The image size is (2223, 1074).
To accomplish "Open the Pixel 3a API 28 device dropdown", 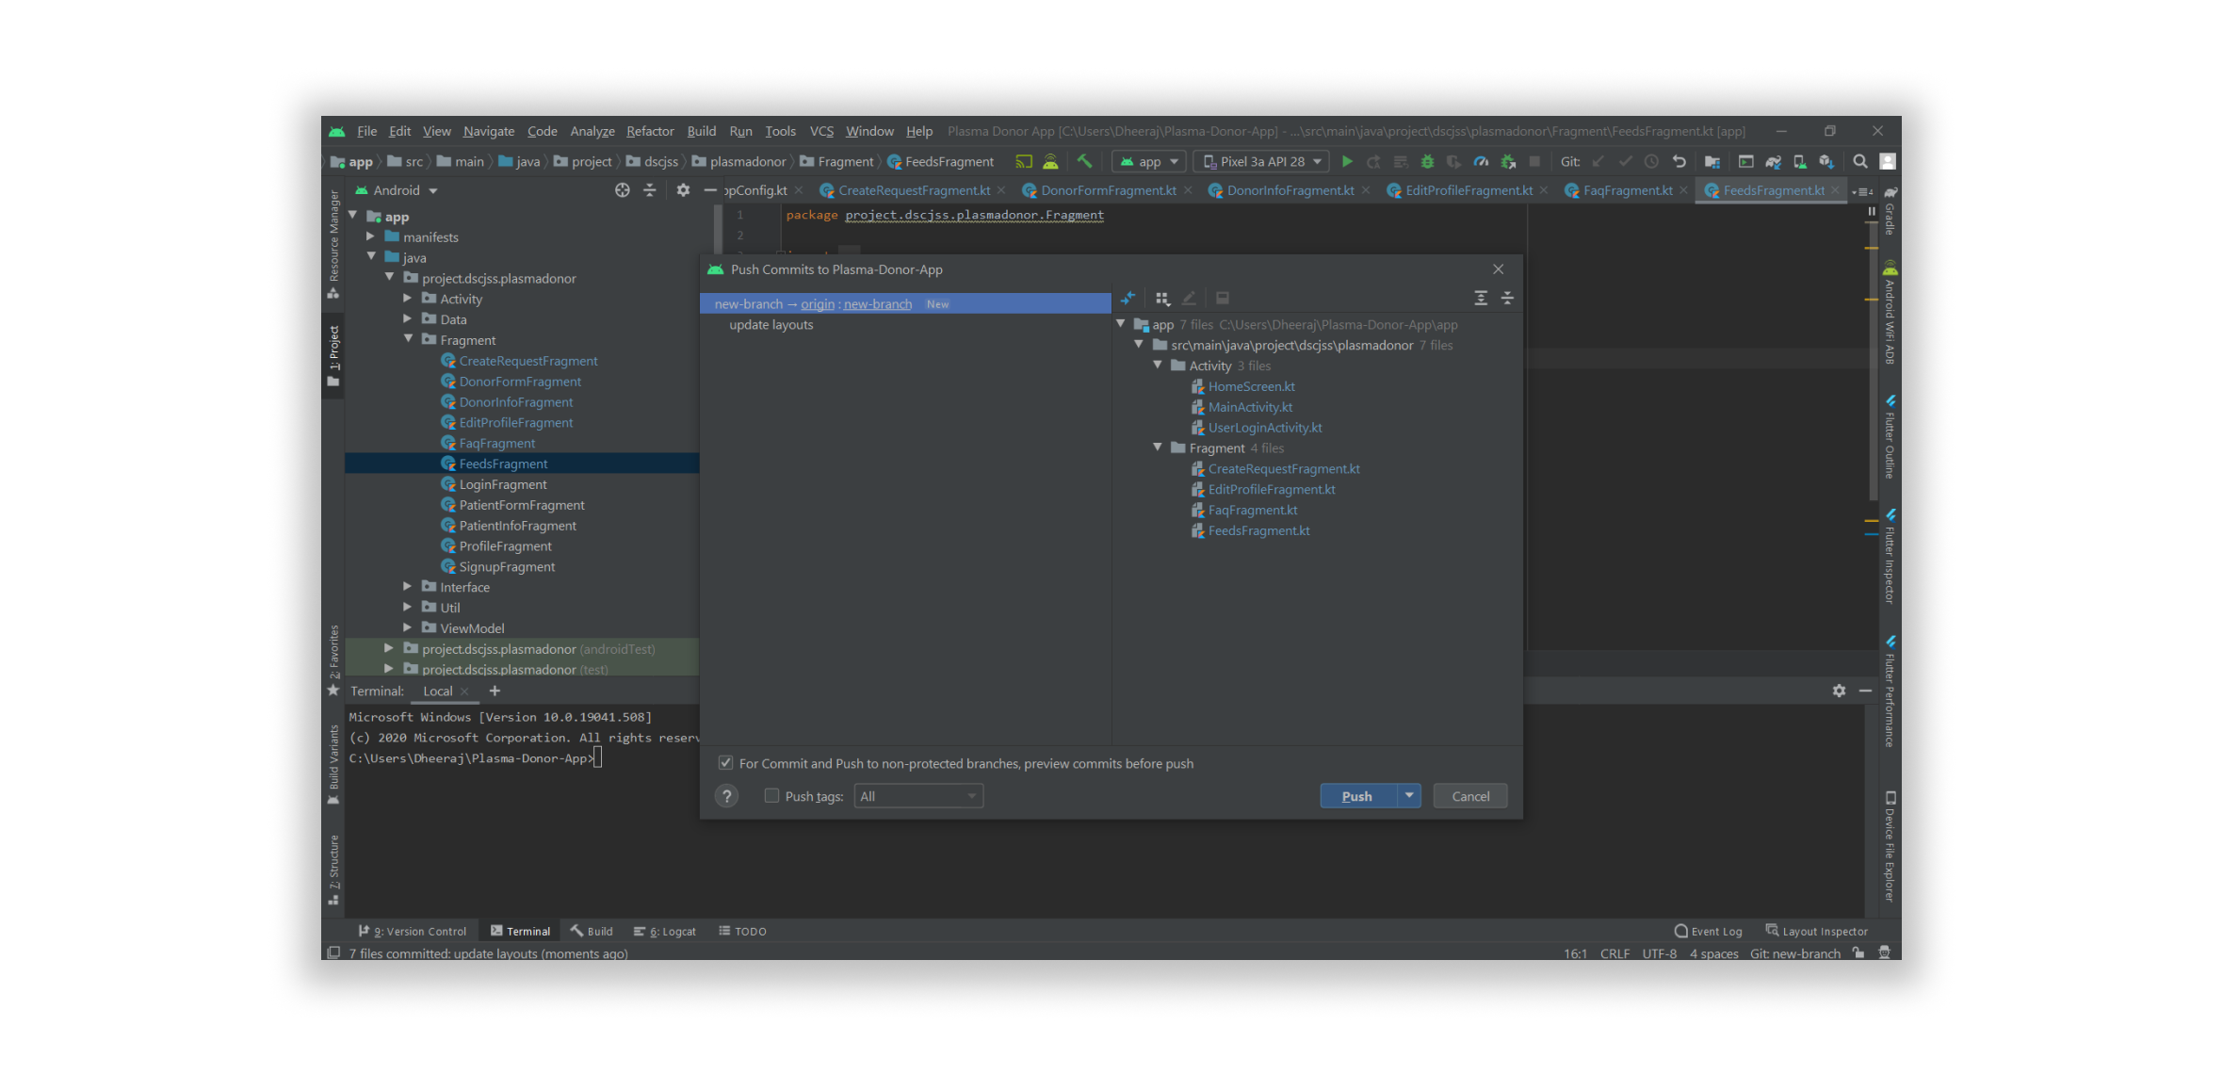I will click(x=1262, y=162).
